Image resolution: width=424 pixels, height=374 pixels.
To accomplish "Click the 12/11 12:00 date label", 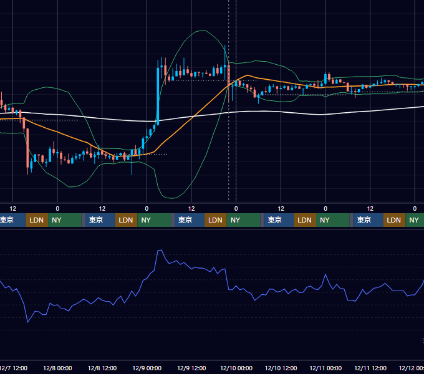I will (x=370, y=368).
